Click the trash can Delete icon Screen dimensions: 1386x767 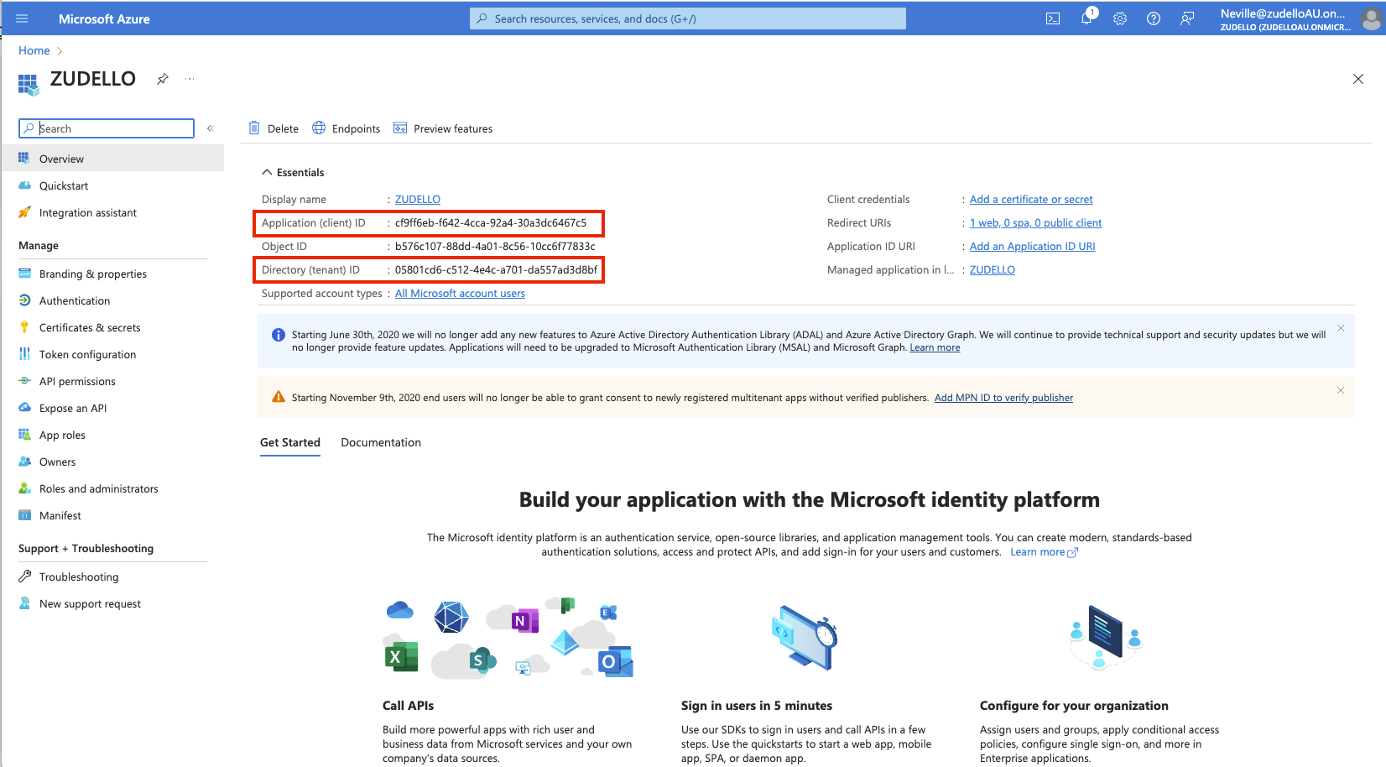click(254, 128)
